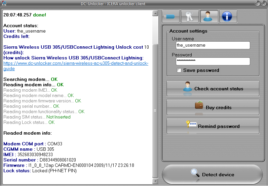Click the 'Reading modem functionality status... OK' line
The width and height of the screenshot is (268, 186).
44,111
